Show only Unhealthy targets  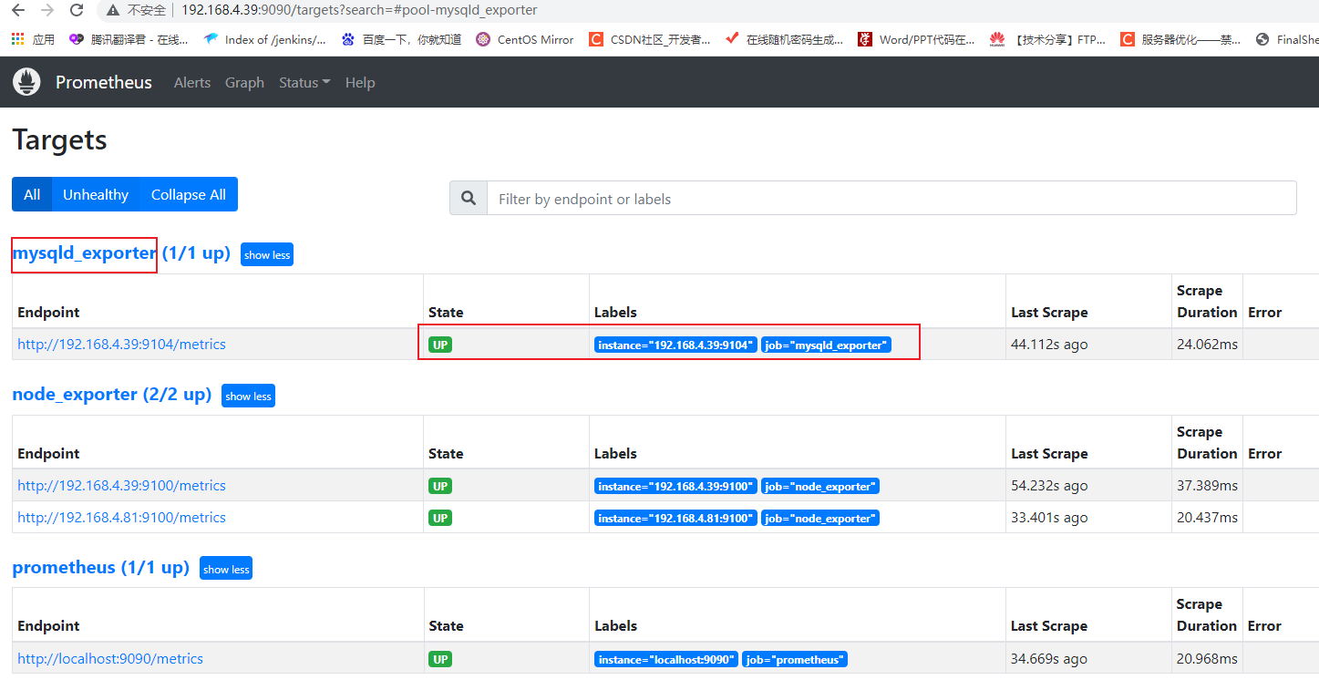point(96,194)
